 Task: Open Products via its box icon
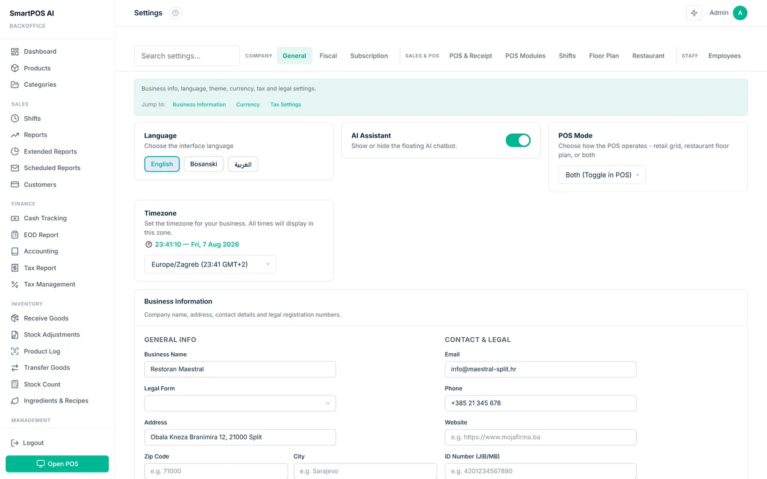point(15,68)
